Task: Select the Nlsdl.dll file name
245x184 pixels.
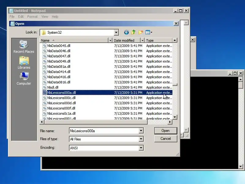Action: (x=53, y=87)
